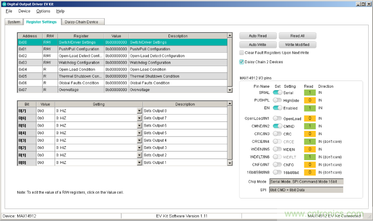Viewport: 373px width, 221px height.
Task: Click the green SRIAL read indicator
Action: (x=310, y=93)
